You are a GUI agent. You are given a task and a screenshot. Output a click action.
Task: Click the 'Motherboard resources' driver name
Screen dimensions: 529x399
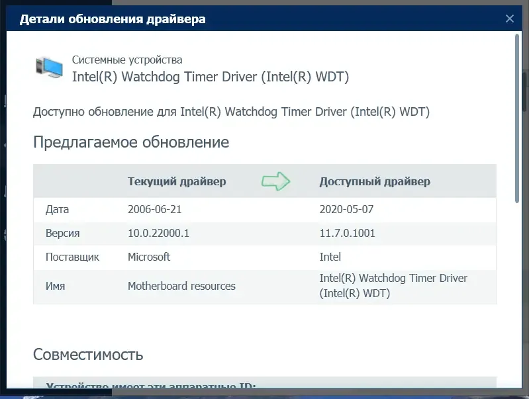coord(181,286)
